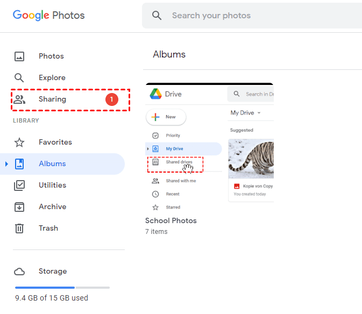362x314 pixels.
Task: Select Archive in the library list
Action: [52, 207]
